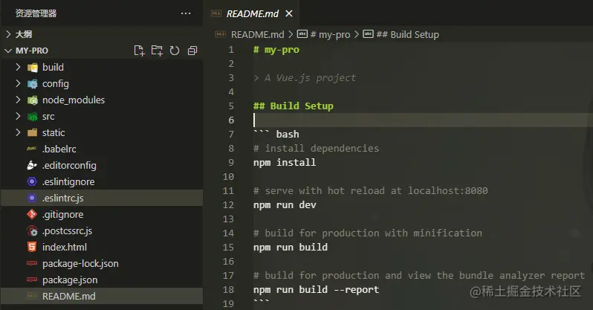Screen dimensions: 593x310
Task: Click the '# my-pro' breadcrumb segment
Action: coord(330,35)
